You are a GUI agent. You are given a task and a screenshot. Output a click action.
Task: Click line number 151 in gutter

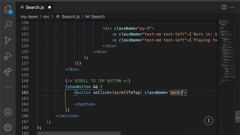[x=25, y=28]
